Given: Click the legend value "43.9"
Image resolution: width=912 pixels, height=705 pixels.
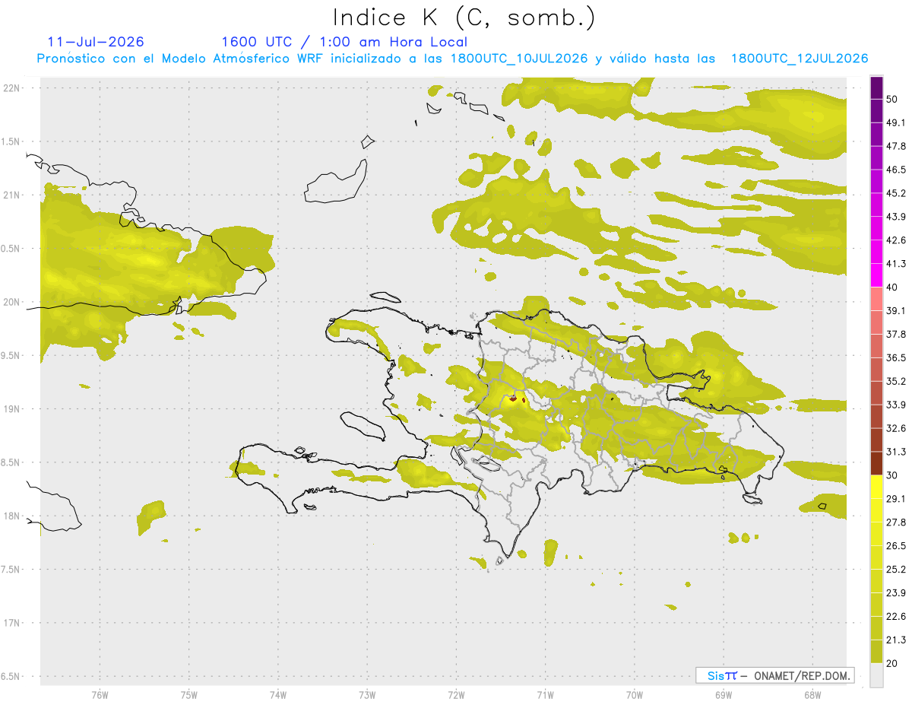Looking at the screenshot, I should click(x=896, y=217).
